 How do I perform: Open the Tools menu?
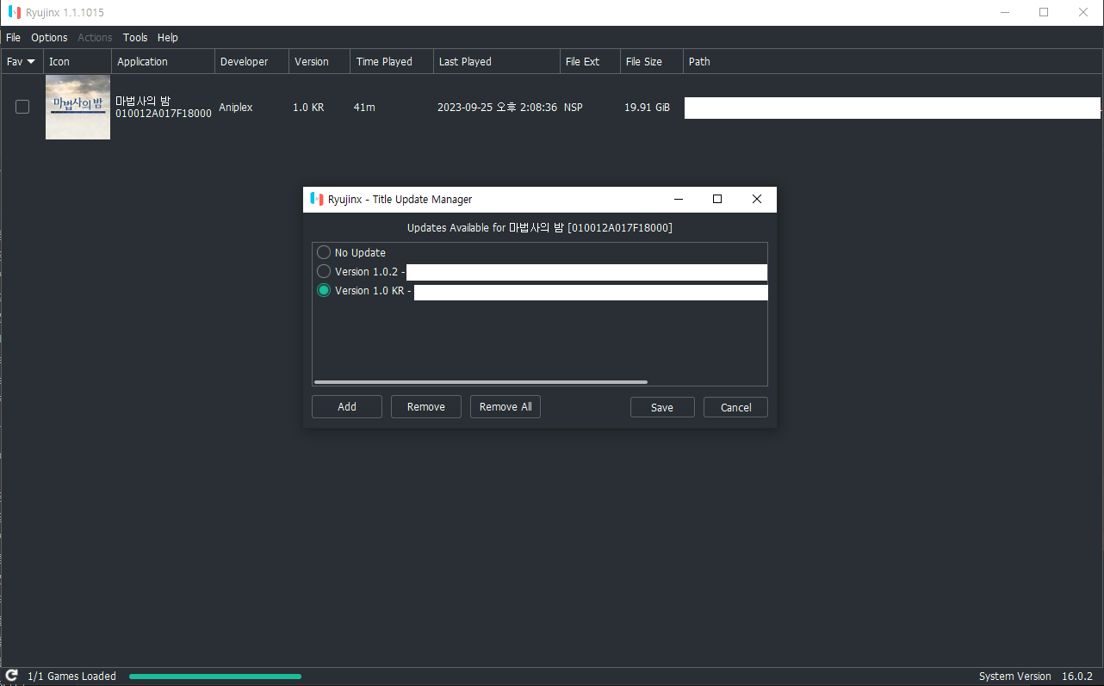click(x=135, y=38)
